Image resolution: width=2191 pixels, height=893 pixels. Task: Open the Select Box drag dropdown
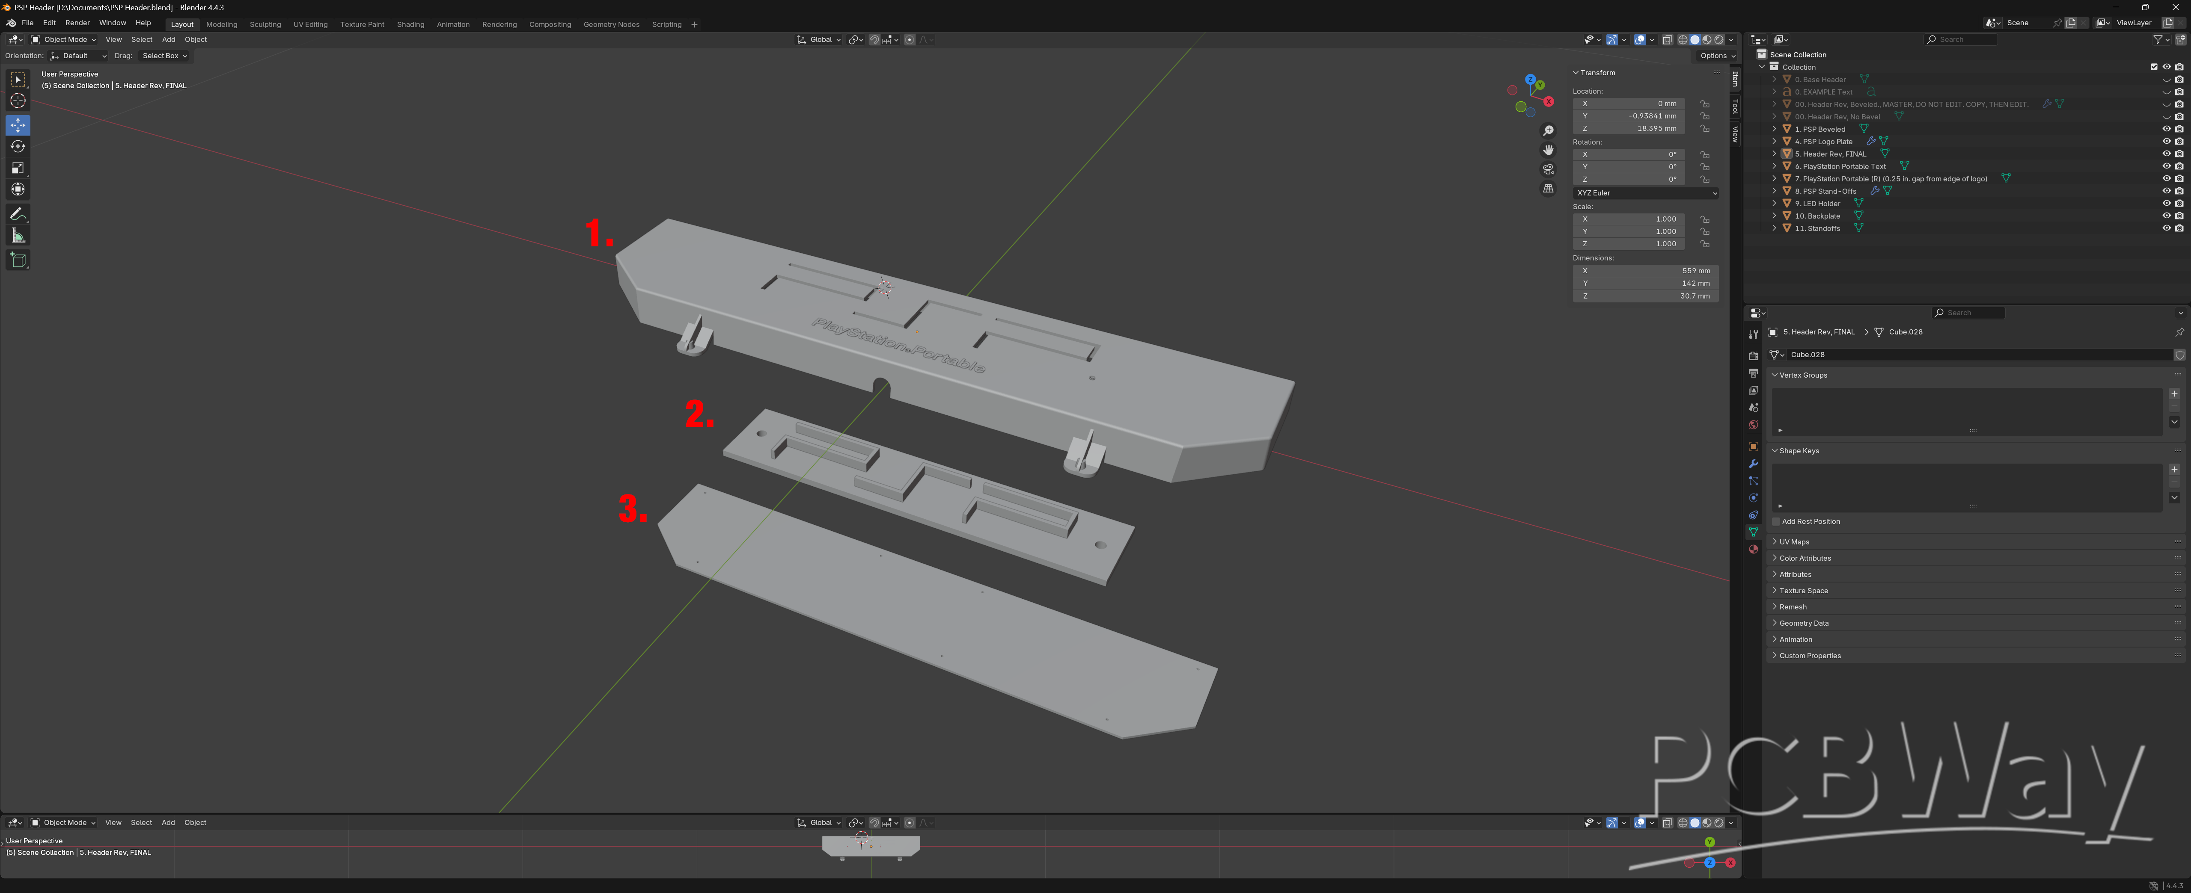pos(164,56)
